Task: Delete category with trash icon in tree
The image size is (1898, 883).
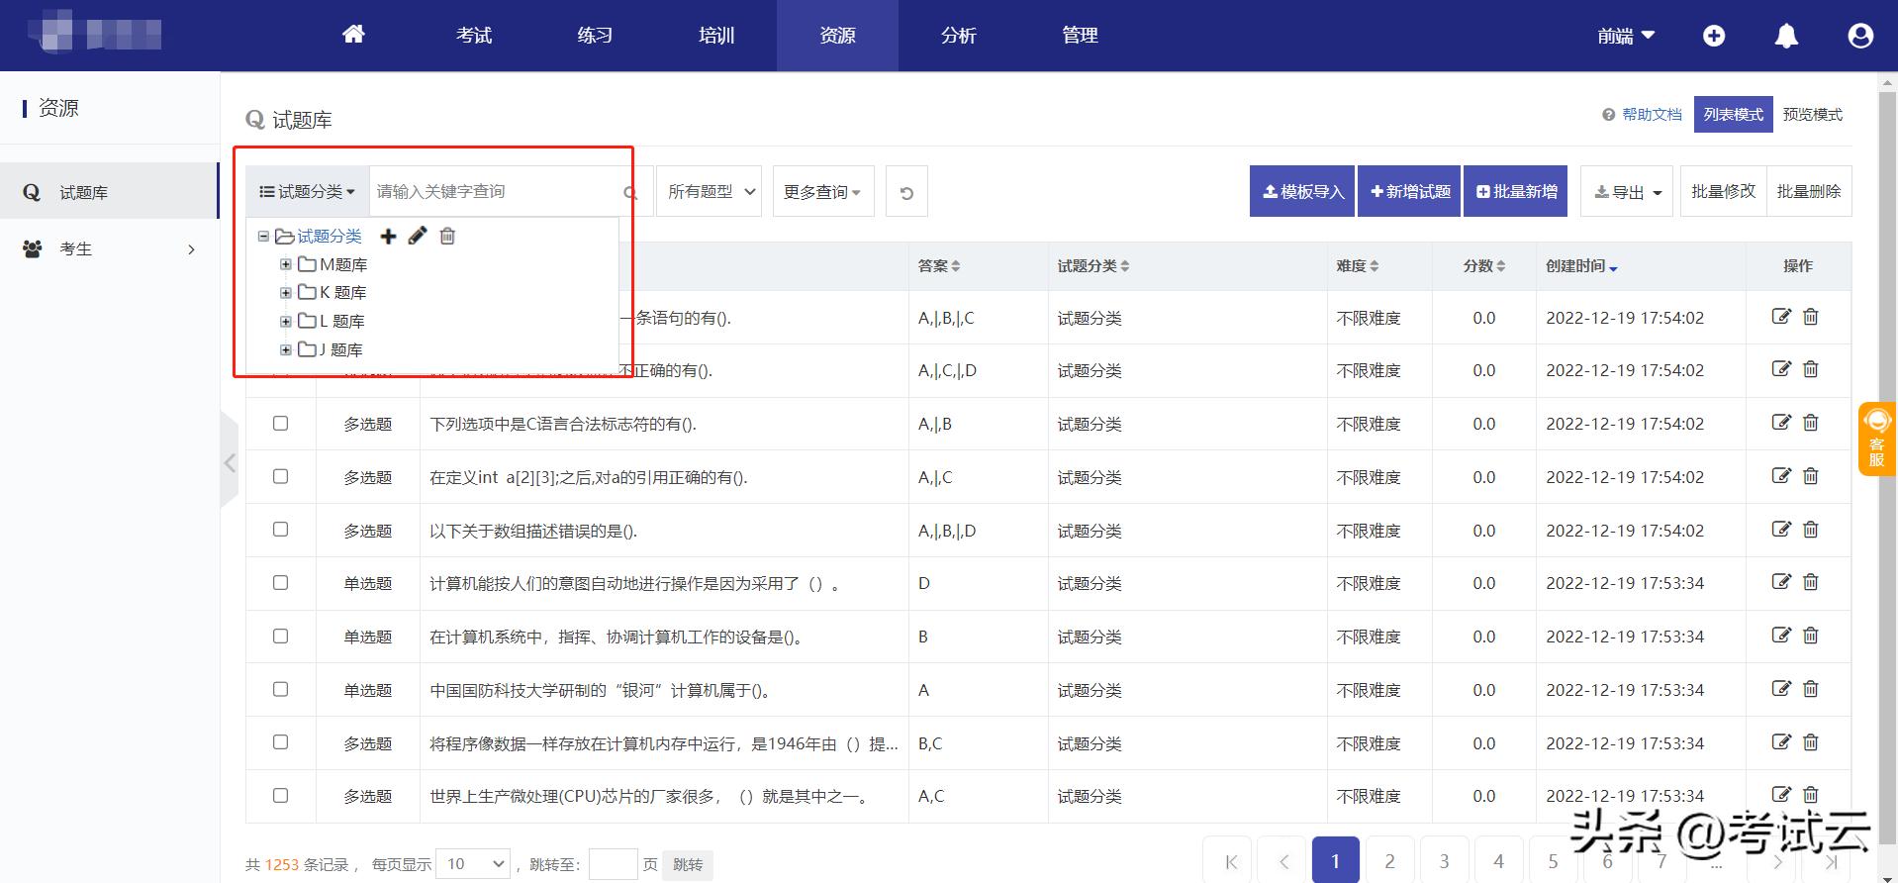Action: point(447,236)
